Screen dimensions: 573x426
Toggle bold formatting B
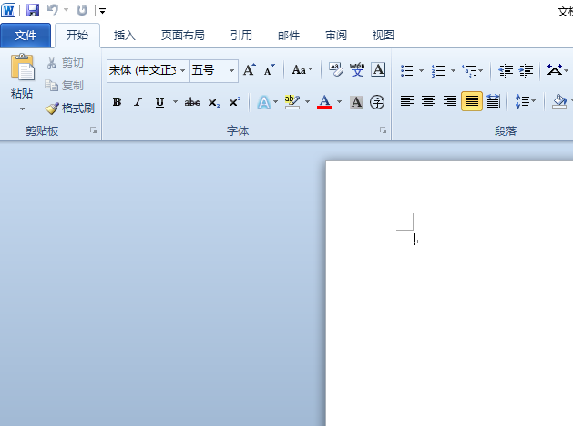coord(117,102)
